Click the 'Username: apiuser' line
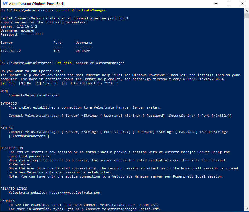The width and height of the screenshot is (249, 212). point(18,30)
